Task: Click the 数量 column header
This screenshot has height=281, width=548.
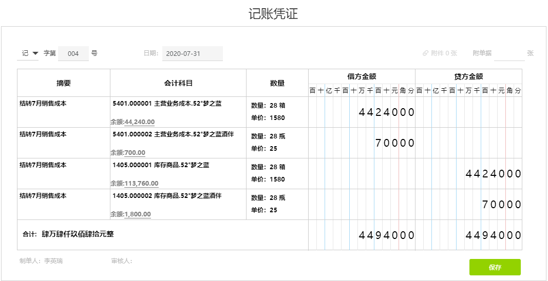Action: [277, 83]
